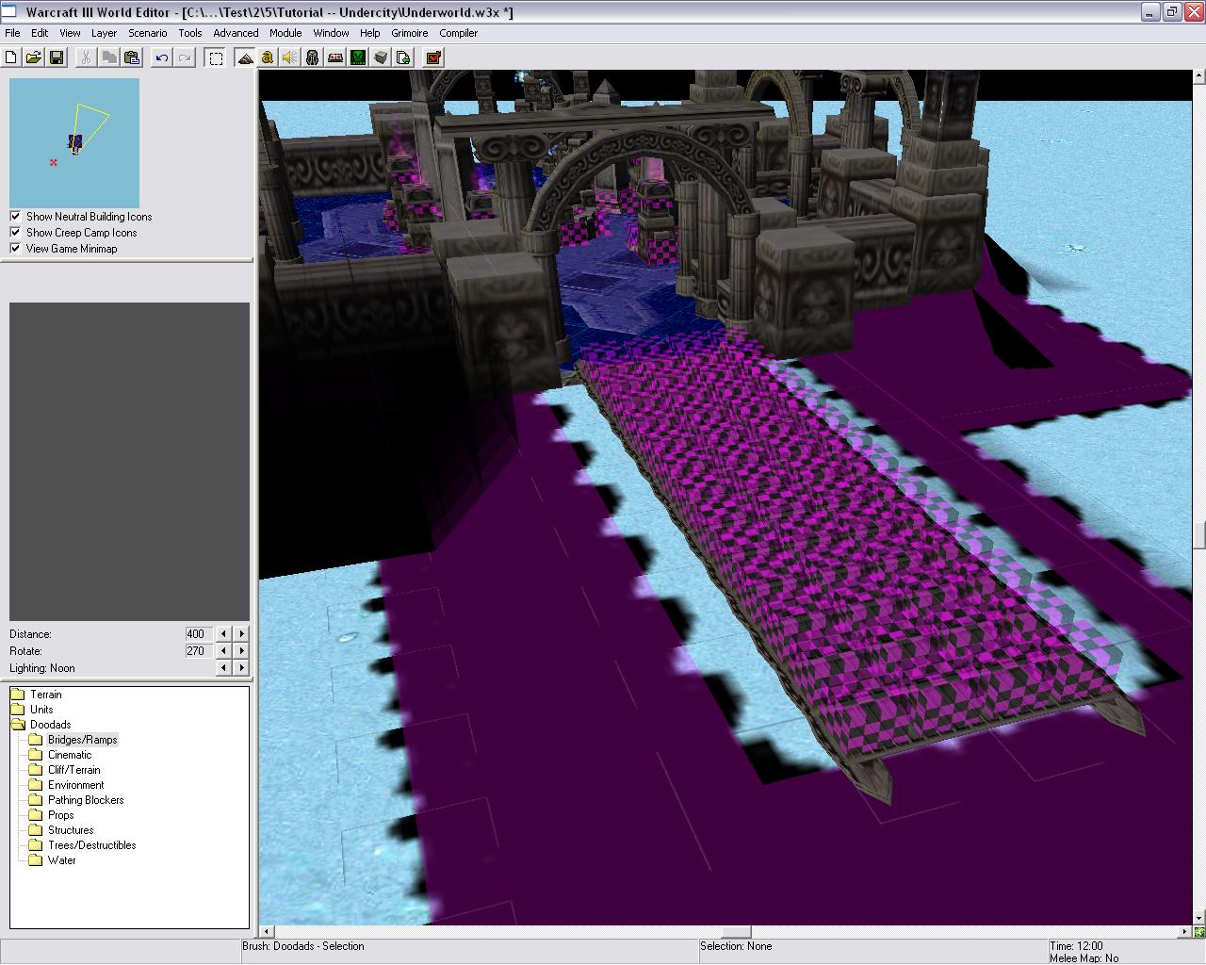Switch Lighting to previous setting
Viewport: 1206px width, 965px height.
point(223,668)
